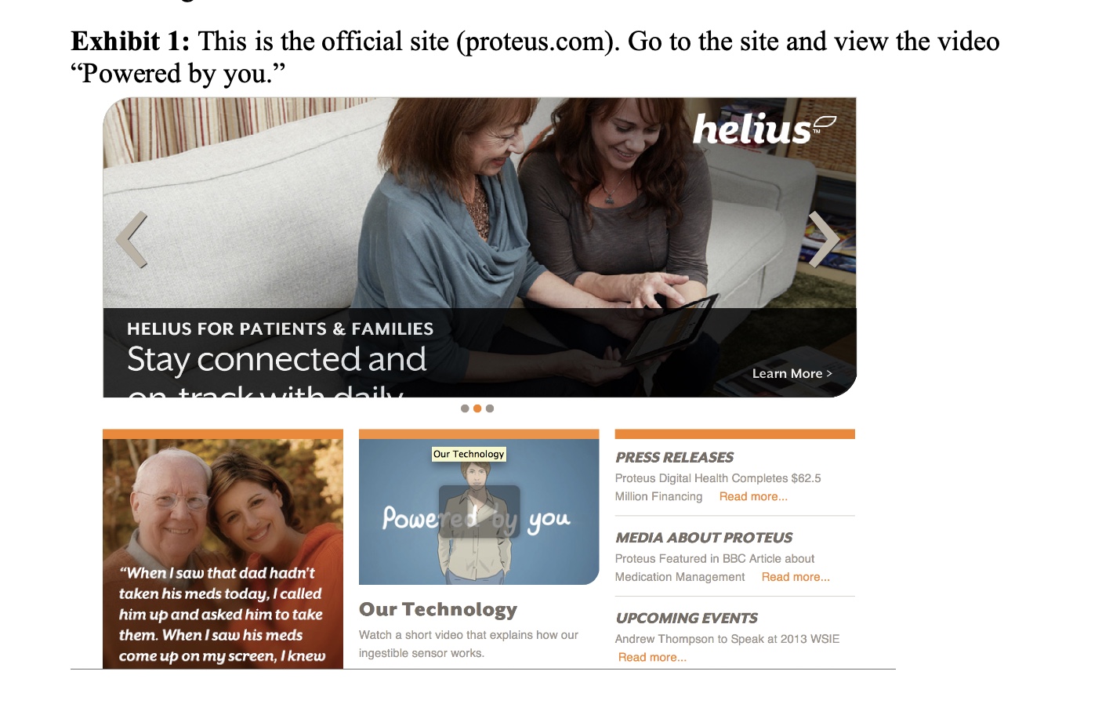1120x704 pixels.
Task: Click the Stay connected headline text
Action: click(x=277, y=360)
